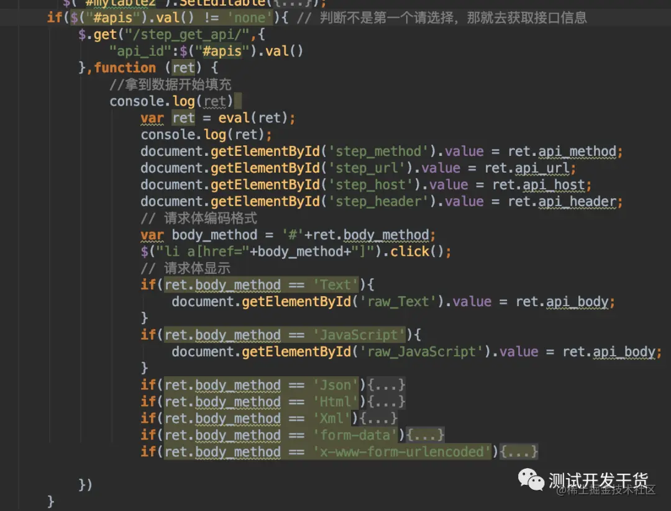The height and width of the screenshot is (511, 671).
Task: Expand folded block after 'Html' condition
Action: coord(386,402)
